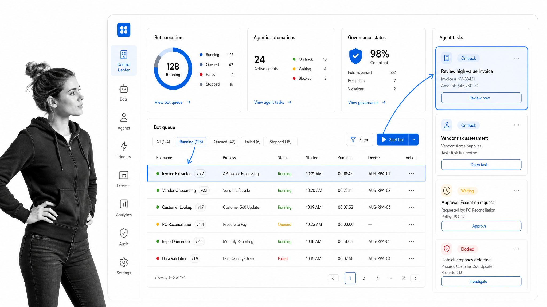Click the person icon on Vendor risk task
Image resolution: width=547 pixels, height=307 pixels.
point(447,125)
